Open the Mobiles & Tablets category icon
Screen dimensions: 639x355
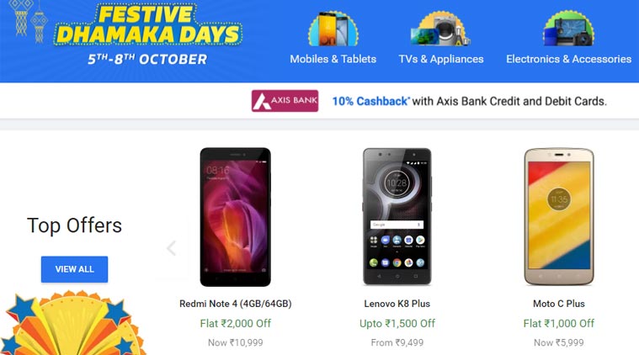click(x=333, y=29)
